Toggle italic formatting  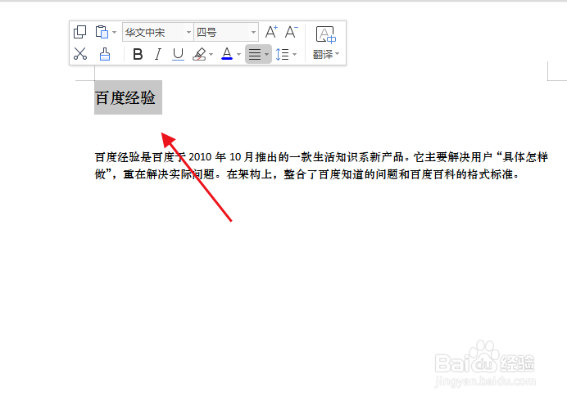point(157,55)
